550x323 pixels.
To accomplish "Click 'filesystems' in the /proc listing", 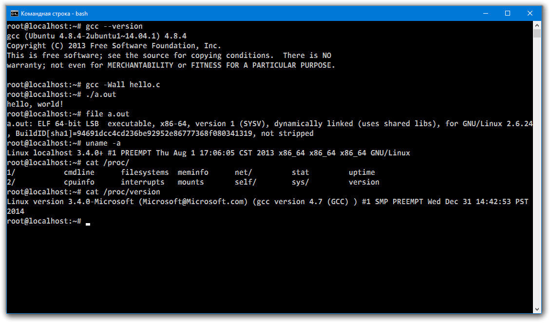I will pos(145,172).
